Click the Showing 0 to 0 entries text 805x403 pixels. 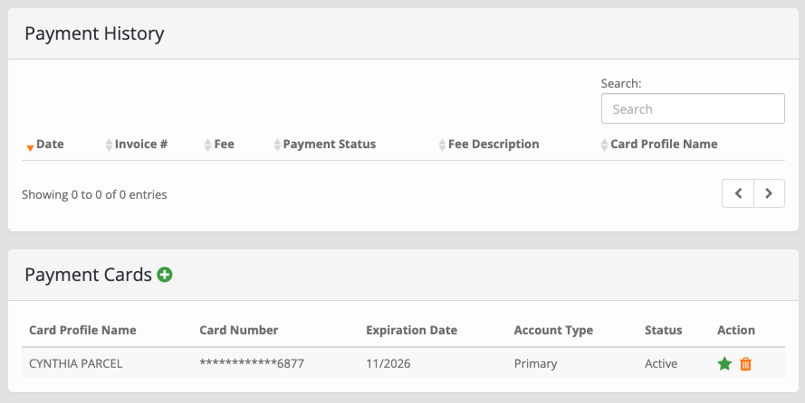[94, 194]
